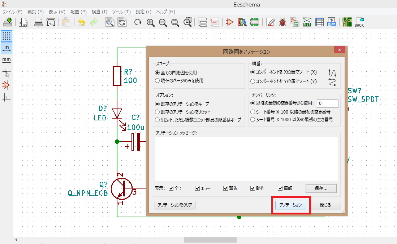Open the hierarchy navigator icon
397x244 pixels.
coord(202,22)
